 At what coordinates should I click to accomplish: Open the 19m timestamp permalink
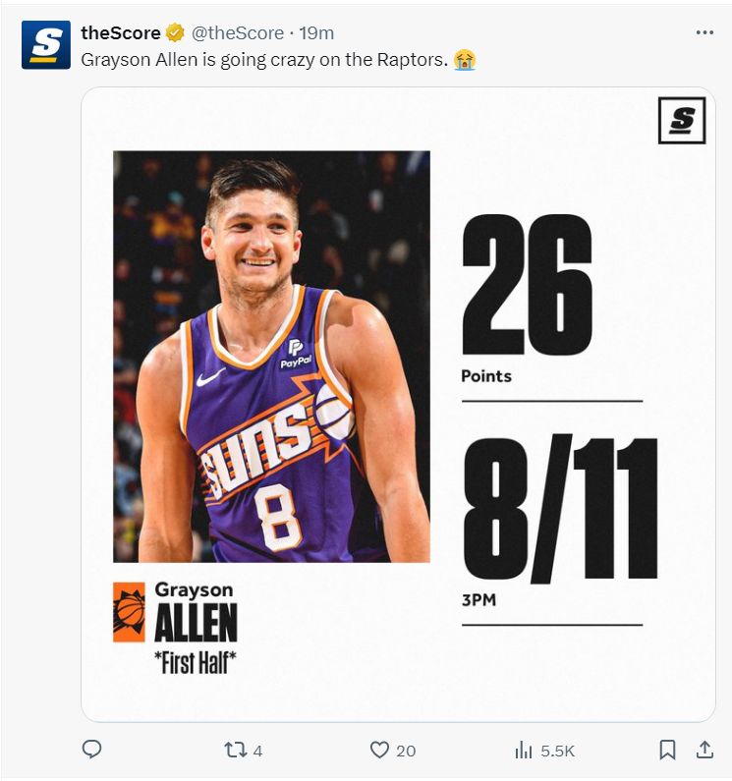point(316,33)
